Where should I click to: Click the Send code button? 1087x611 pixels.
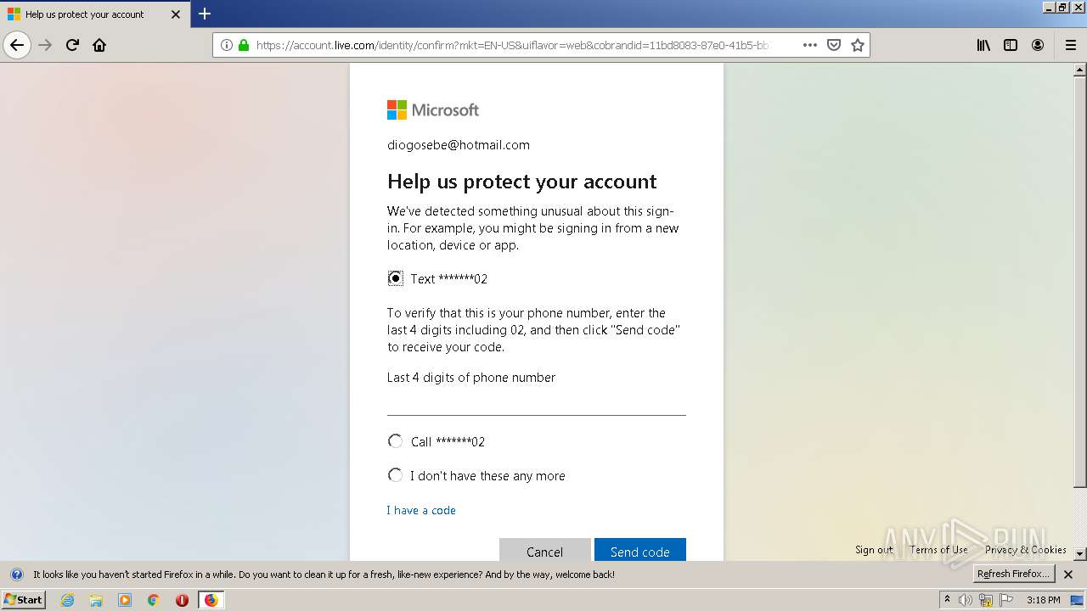point(640,552)
